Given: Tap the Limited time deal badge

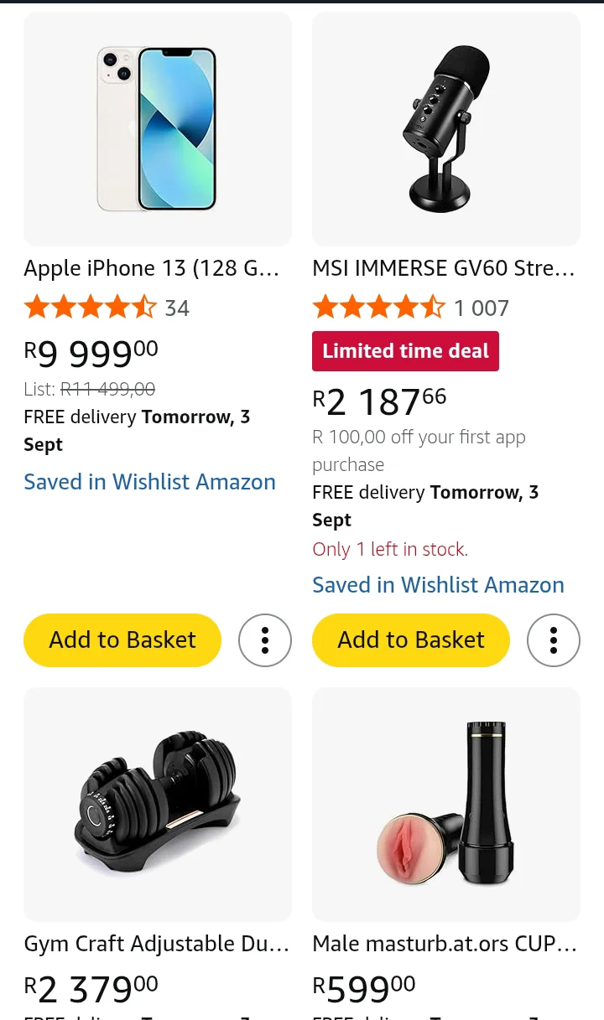Looking at the screenshot, I should tap(406, 351).
